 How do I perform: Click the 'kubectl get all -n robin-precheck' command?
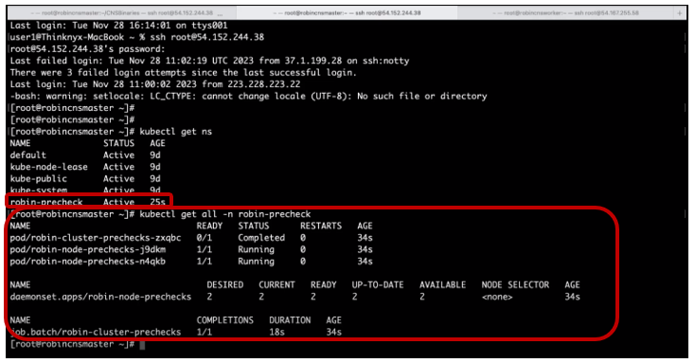(x=225, y=214)
